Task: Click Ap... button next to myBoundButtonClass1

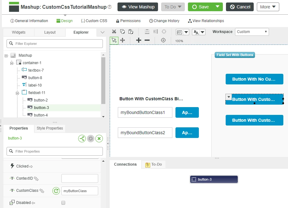Action: point(187,112)
